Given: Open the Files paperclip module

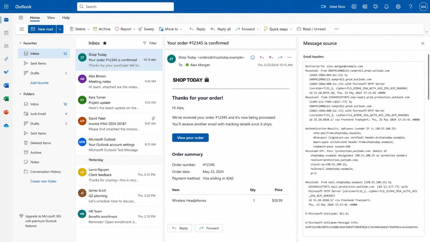Looking at the screenshot, I should point(6,59).
